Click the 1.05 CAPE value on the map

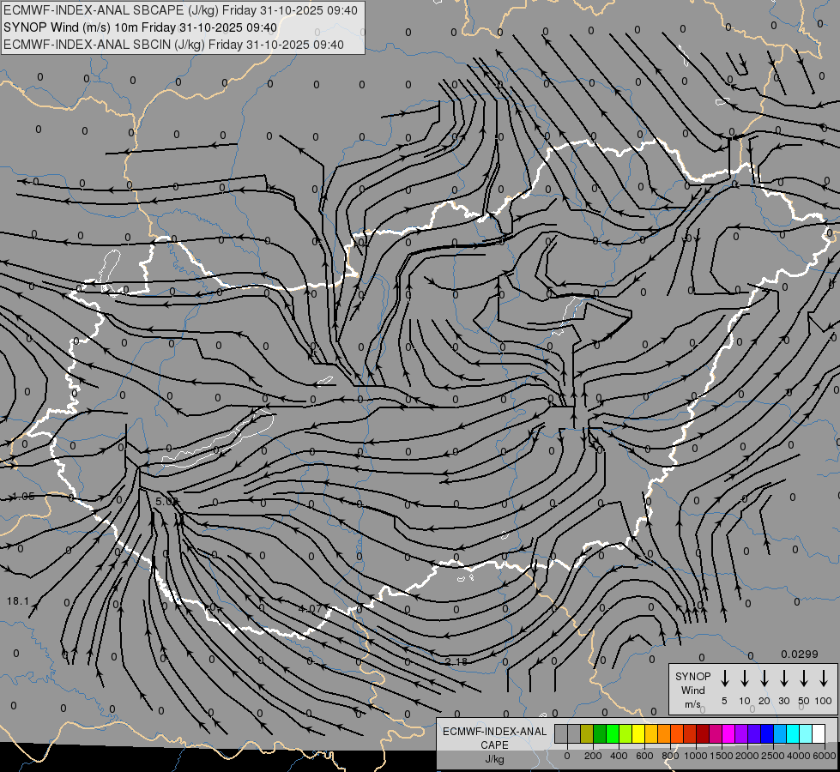[23, 496]
